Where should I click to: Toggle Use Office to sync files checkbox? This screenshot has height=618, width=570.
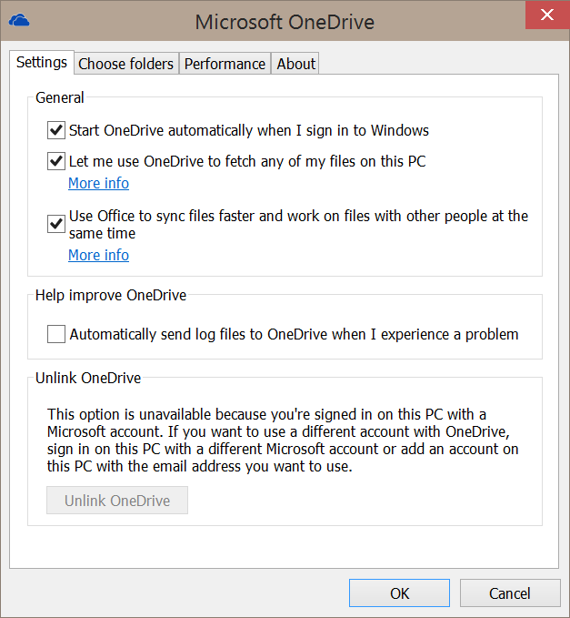coord(55,224)
